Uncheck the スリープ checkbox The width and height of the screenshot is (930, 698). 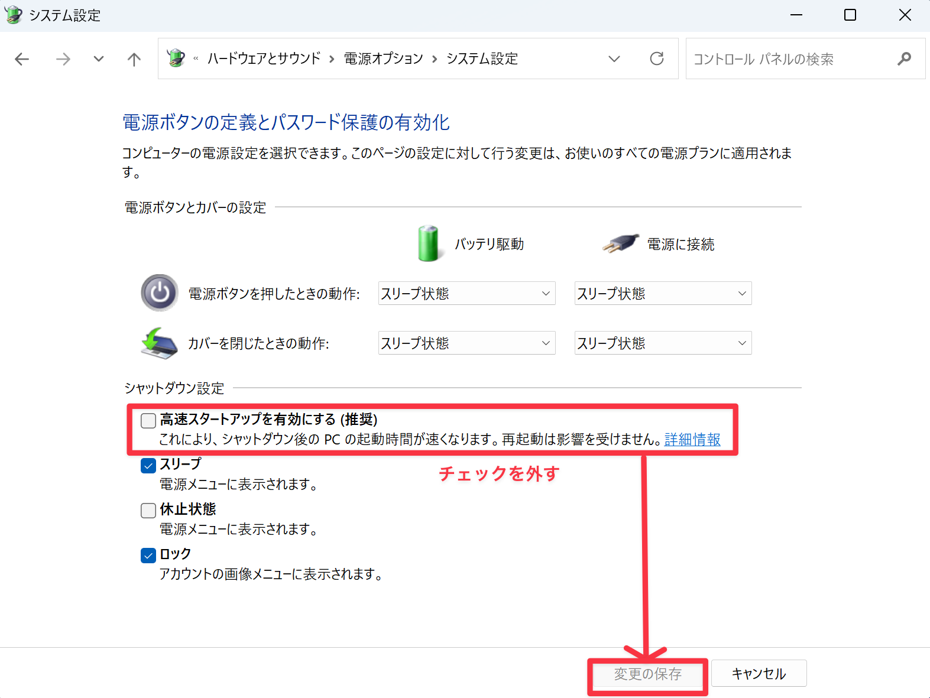148,466
